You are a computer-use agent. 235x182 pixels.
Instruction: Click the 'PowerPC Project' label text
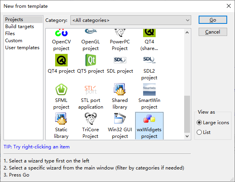click(120, 45)
